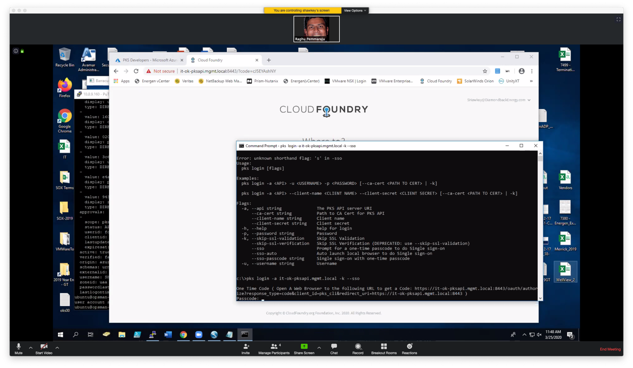The image size is (633, 368).
Task: Open Chrome three-dot menu
Action: 532,71
